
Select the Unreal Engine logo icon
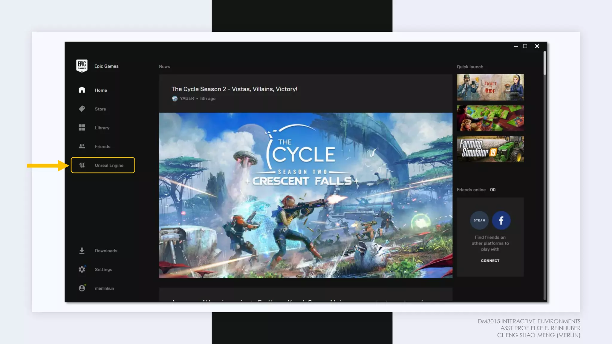coord(82,165)
